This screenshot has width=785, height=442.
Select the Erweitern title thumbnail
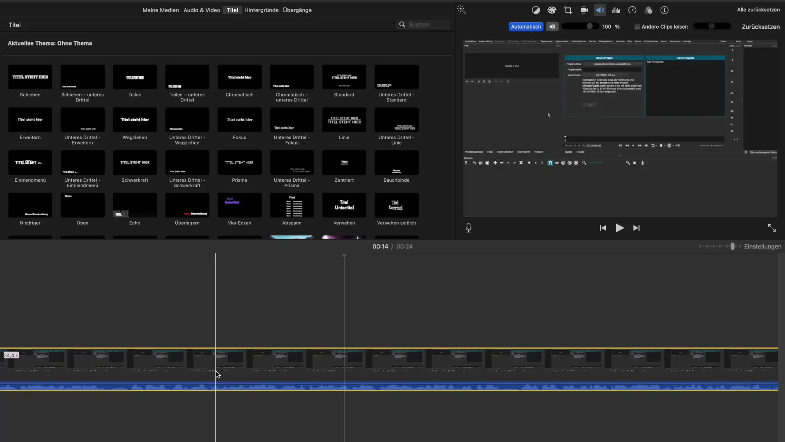pyautogui.click(x=30, y=120)
